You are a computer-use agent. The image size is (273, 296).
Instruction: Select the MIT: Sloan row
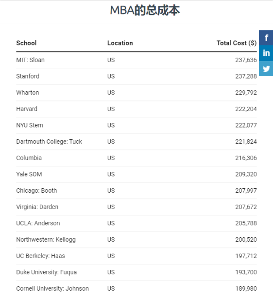pyautogui.click(x=136, y=60)
